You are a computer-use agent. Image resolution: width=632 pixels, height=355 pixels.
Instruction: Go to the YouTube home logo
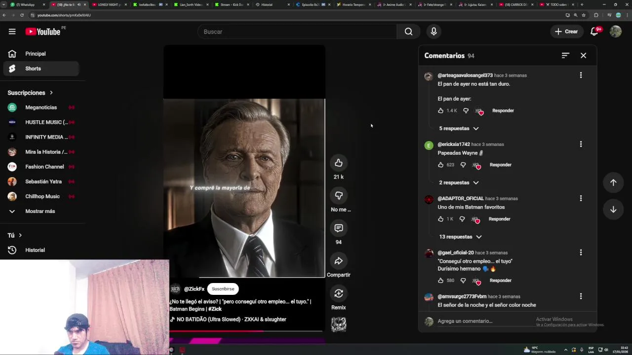click(x=43, y=32)
